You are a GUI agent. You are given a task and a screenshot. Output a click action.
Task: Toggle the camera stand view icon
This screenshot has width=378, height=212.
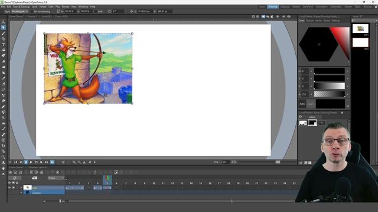point(263,16)
